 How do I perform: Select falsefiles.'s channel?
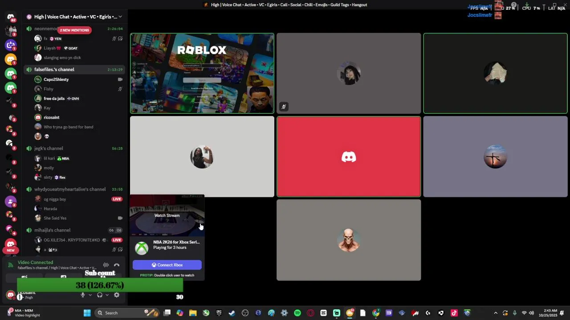pyautogui.click(x=74, y=69)
